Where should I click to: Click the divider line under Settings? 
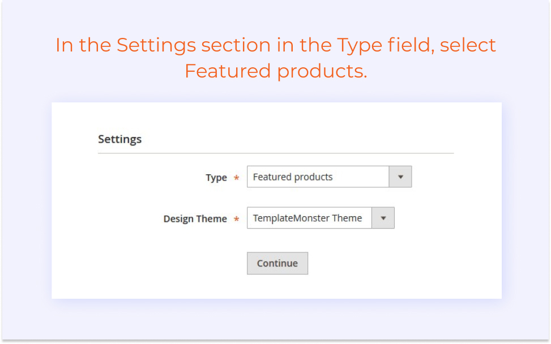(x=276, y=153)
